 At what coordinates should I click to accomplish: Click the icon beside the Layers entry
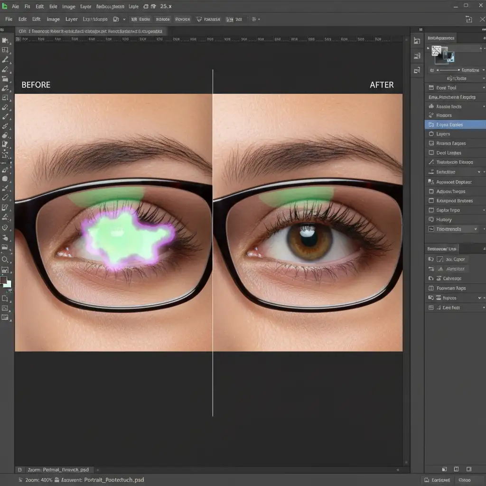(x=431, y=134)
